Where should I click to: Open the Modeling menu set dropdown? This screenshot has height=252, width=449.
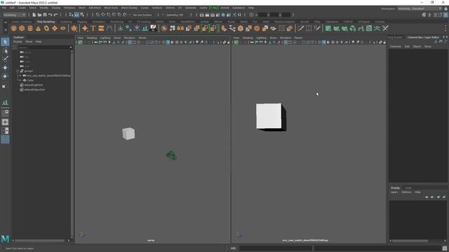pyautogui.click(x=14, y=15)
